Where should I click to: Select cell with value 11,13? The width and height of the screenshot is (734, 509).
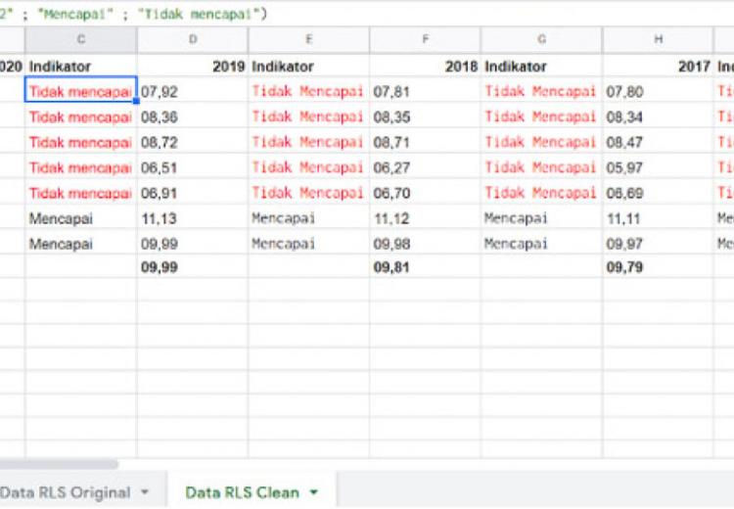[x=193, y=217]
